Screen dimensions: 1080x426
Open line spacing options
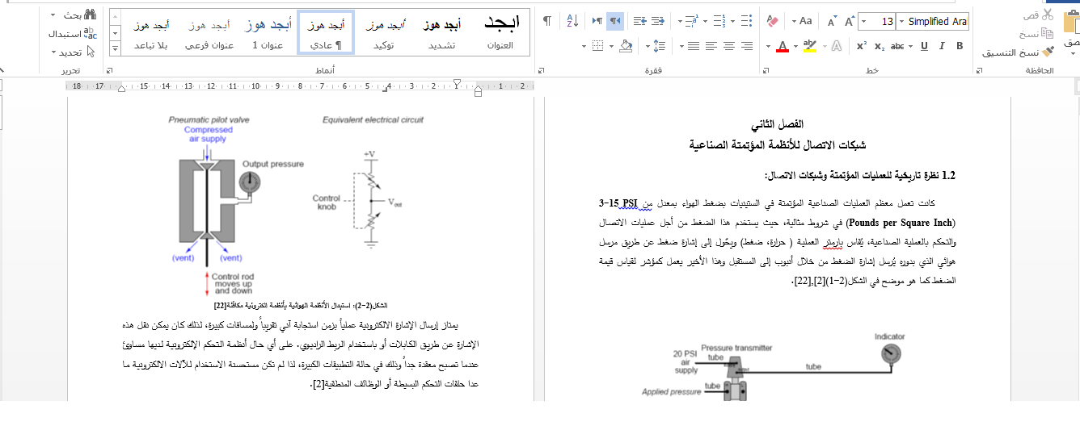660,46
